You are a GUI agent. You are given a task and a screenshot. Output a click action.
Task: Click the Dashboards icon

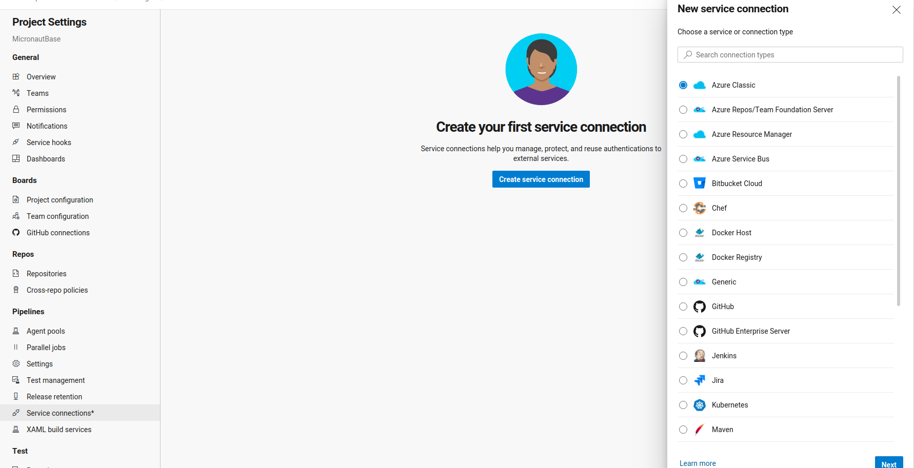16,158
